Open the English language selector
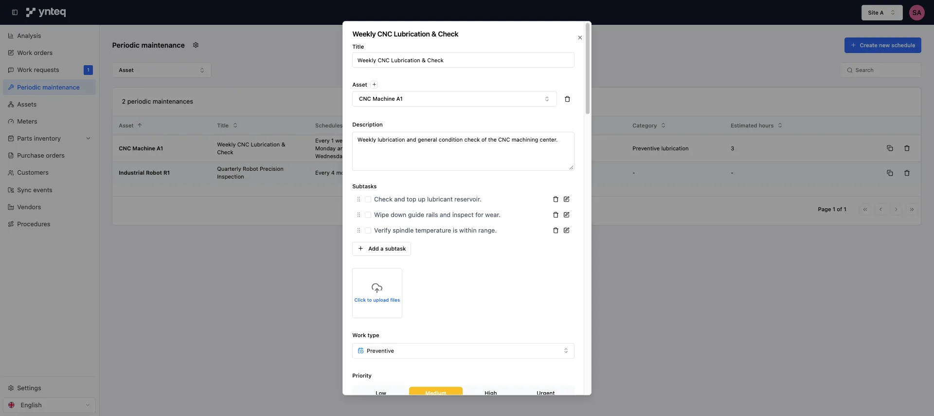 click(x=49, y=405)
